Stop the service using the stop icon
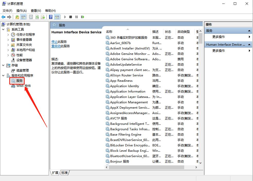The width and height of the screenshot is (253, 181). pyautogui.click(x=71, y=17)
